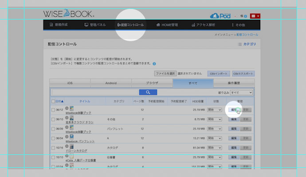Expand the 状態 dropdown for 見本本クラウド チラシ
Image resolution: width=306 pixels, height=177 pixels.
pyautogui.click(x=214, y=119)
